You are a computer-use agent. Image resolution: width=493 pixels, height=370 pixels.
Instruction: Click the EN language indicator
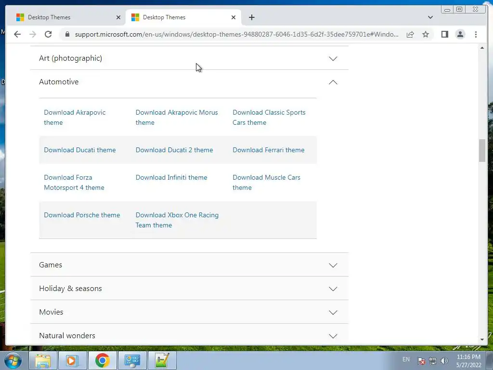pos(406,359)
